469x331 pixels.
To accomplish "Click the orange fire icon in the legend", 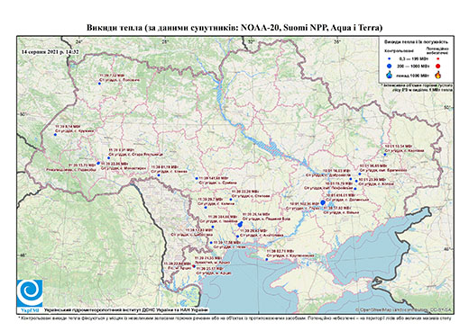I will (438, 75).
